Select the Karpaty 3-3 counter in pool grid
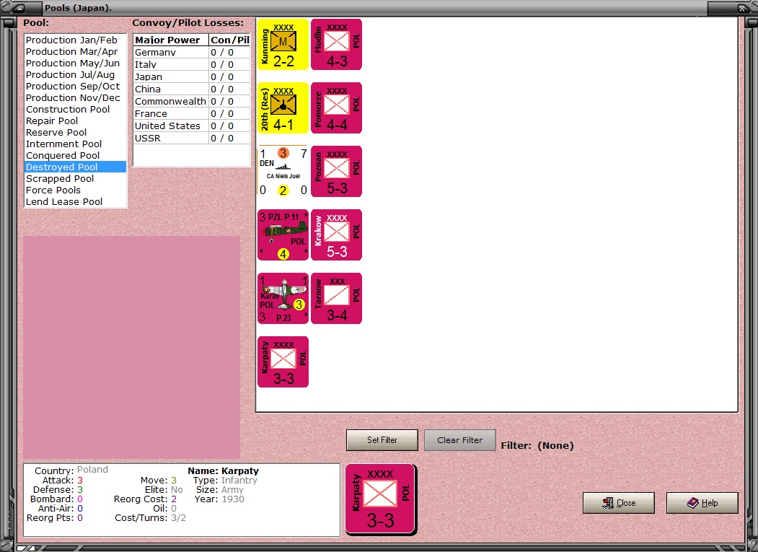 tap(283, 362)
